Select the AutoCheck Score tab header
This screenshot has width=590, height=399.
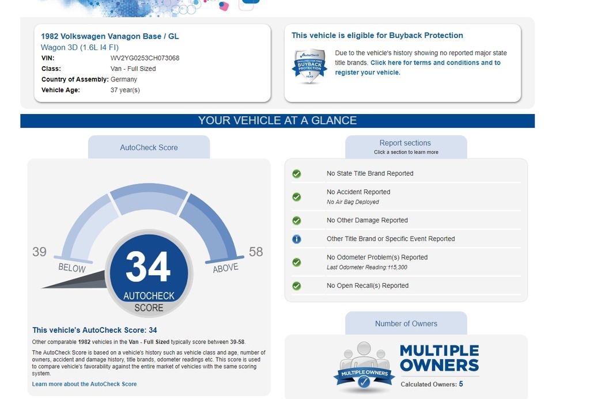(149, 147)
